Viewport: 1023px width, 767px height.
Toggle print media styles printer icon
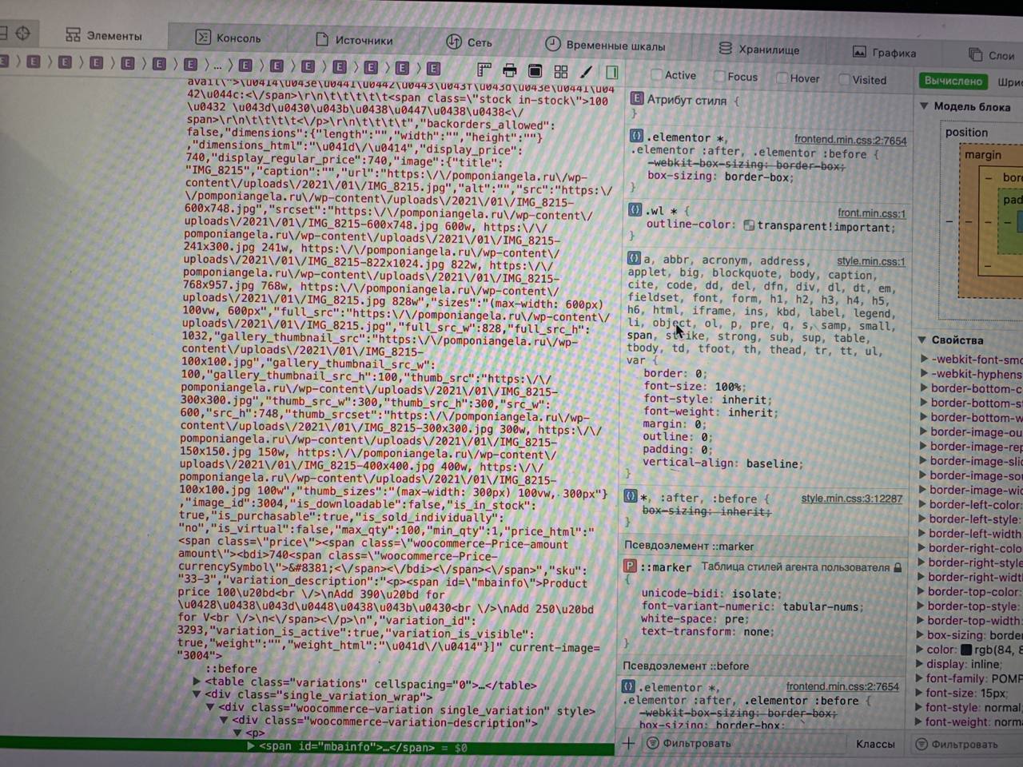coord(509,71)
